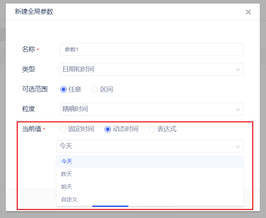Select 昨天 from the dropdown list
This screenshot has height=218, width=266.
tap(67, 174)
